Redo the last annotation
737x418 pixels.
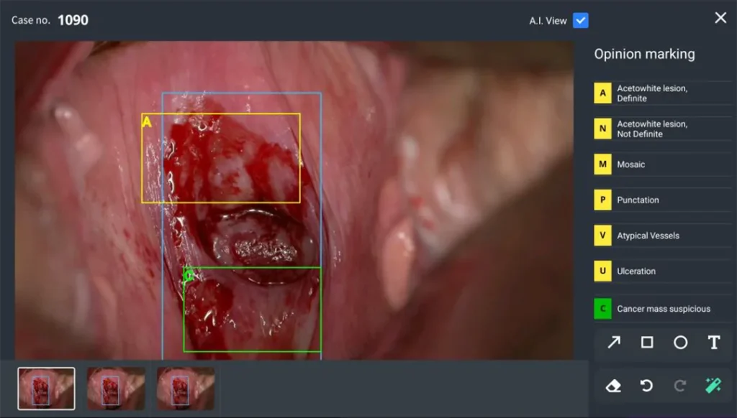pyautogui.click(x=680, y=386)
